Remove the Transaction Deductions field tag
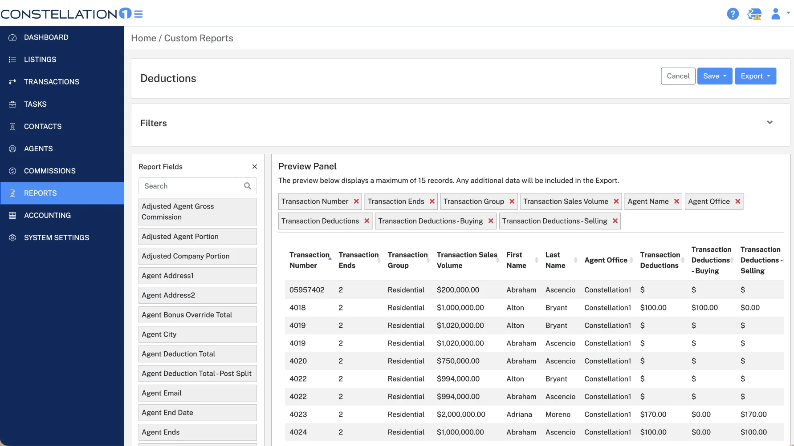This screenshot has height=446, width=794. click(x=367, y=221)
